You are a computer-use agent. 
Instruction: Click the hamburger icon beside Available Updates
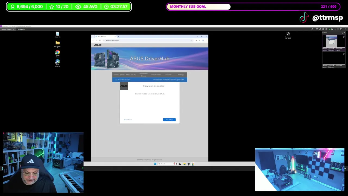[x=116, y=80]
